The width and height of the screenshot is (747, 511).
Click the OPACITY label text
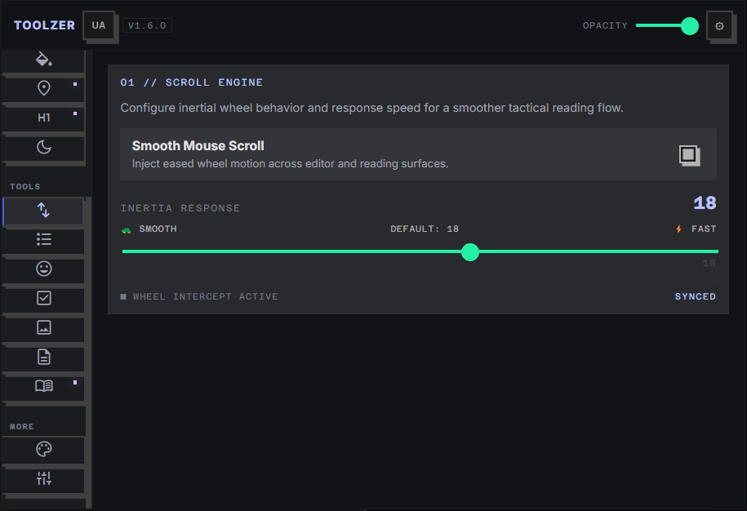pyautogui.click(x=605, y=26)
